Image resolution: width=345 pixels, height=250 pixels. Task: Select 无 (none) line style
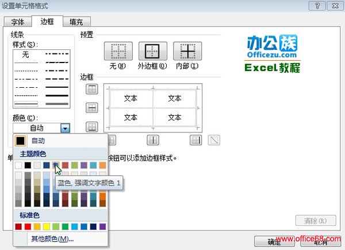(x=25, y=54)
